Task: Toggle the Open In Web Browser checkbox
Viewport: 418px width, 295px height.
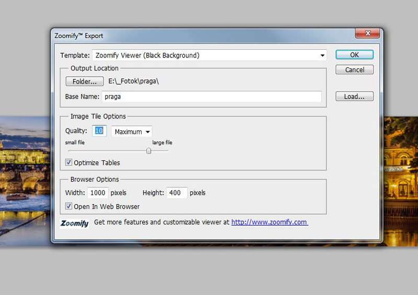Action: [69, 206]
